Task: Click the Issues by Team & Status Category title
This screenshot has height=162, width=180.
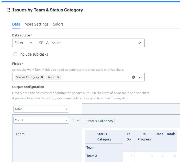Action: (x=48, y=10)
